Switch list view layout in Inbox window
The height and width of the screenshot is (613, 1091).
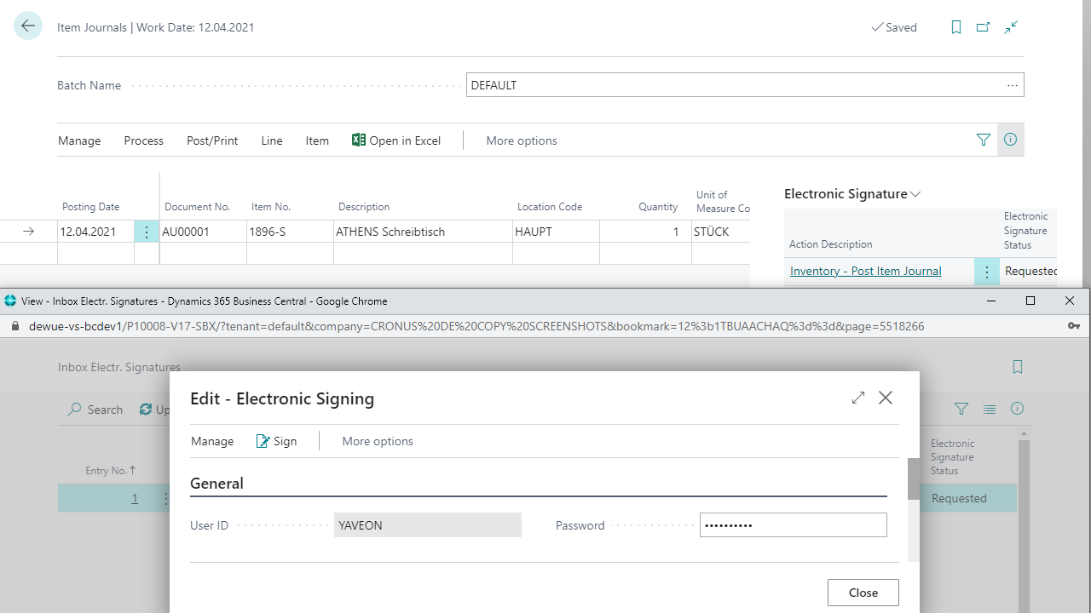click(x=990, y=409)
